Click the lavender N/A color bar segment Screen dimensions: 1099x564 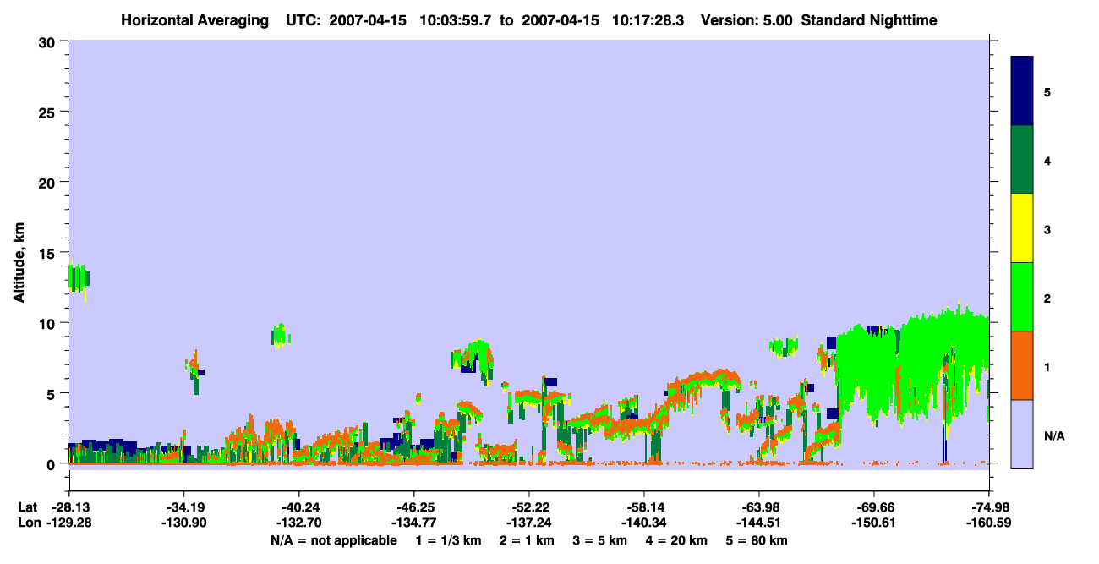pyautogui.click(x=1022, y=434)
